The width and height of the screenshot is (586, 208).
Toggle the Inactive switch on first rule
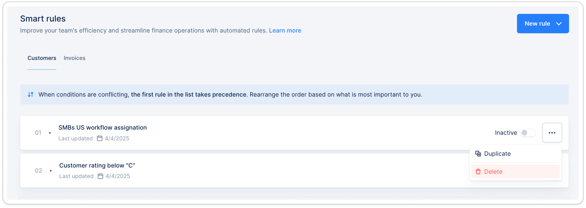click(528, 133)
